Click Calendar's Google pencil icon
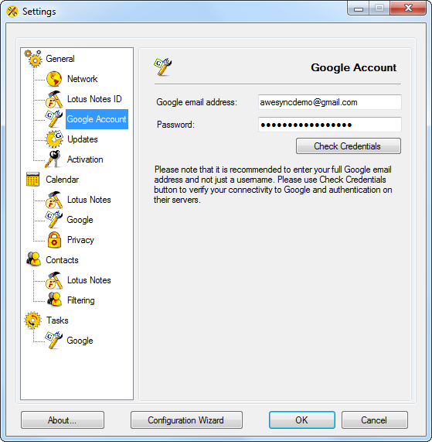The image size is (432, 442). (x=53, y=219)
